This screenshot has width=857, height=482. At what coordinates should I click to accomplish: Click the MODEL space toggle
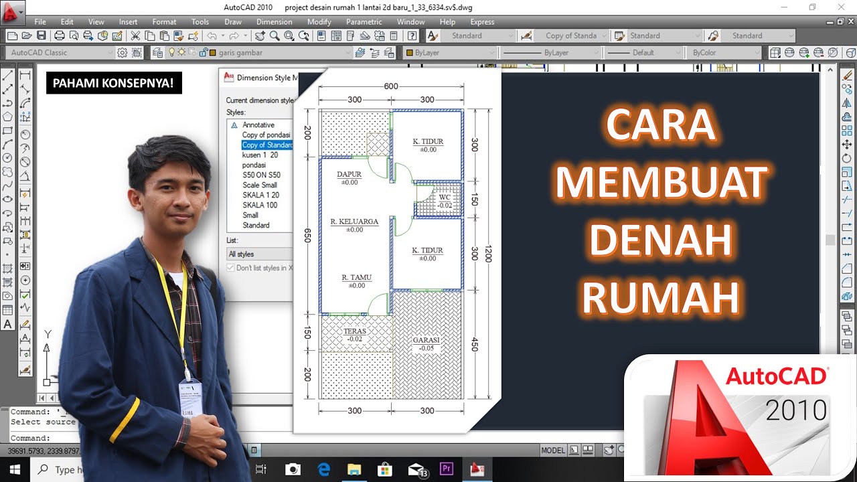(x=552, y=451)
